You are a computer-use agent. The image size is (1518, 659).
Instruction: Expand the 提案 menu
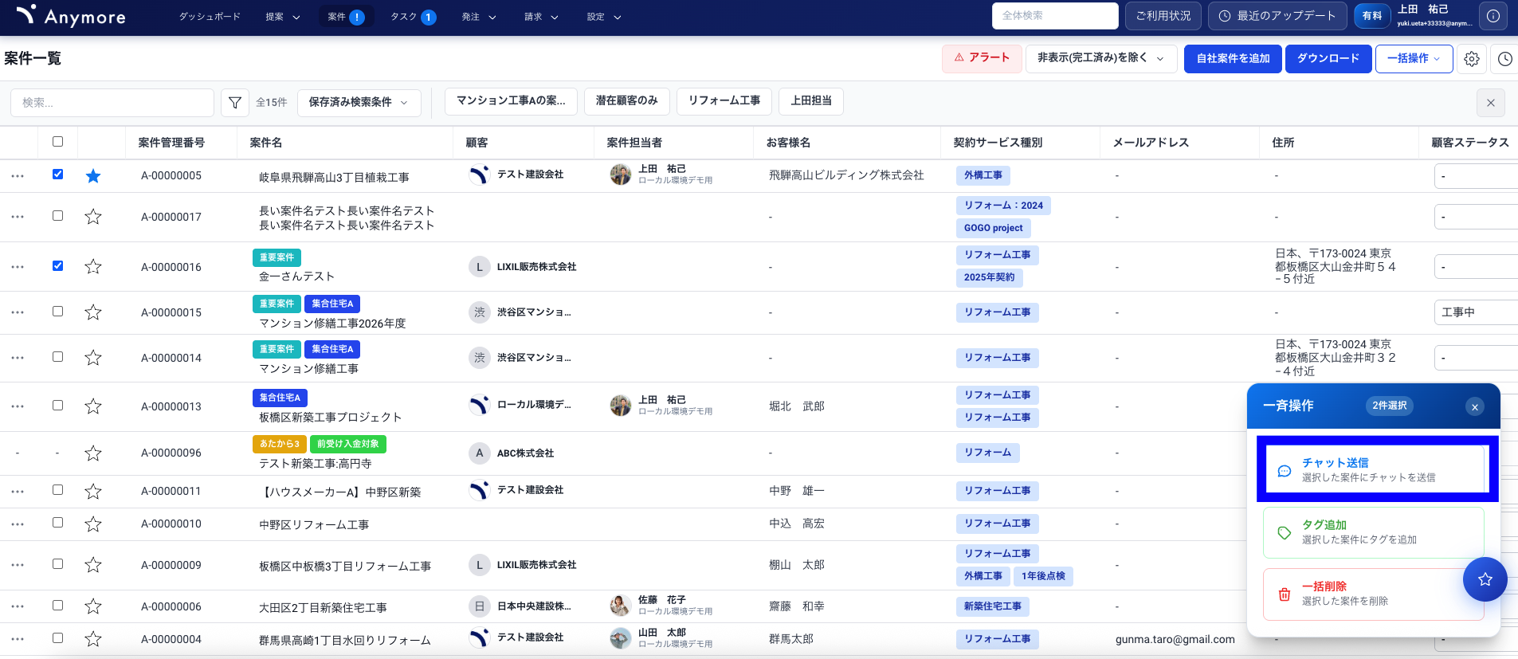pos(283,17)
